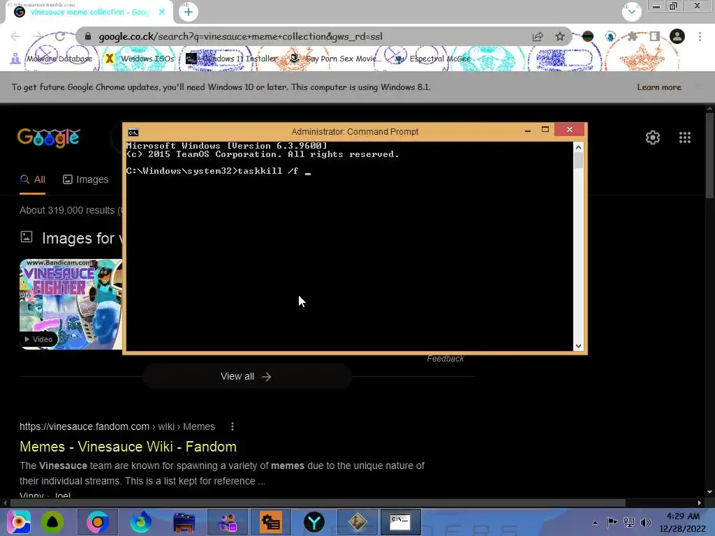Image resolution: width=715 pixels, height=536 pixels.
Task: Open more options for the vinesauce.fandom.com result
Action: (233, 426)
